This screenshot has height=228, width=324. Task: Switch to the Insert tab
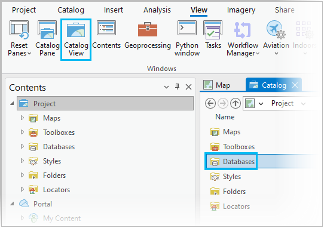coord(114,10)
